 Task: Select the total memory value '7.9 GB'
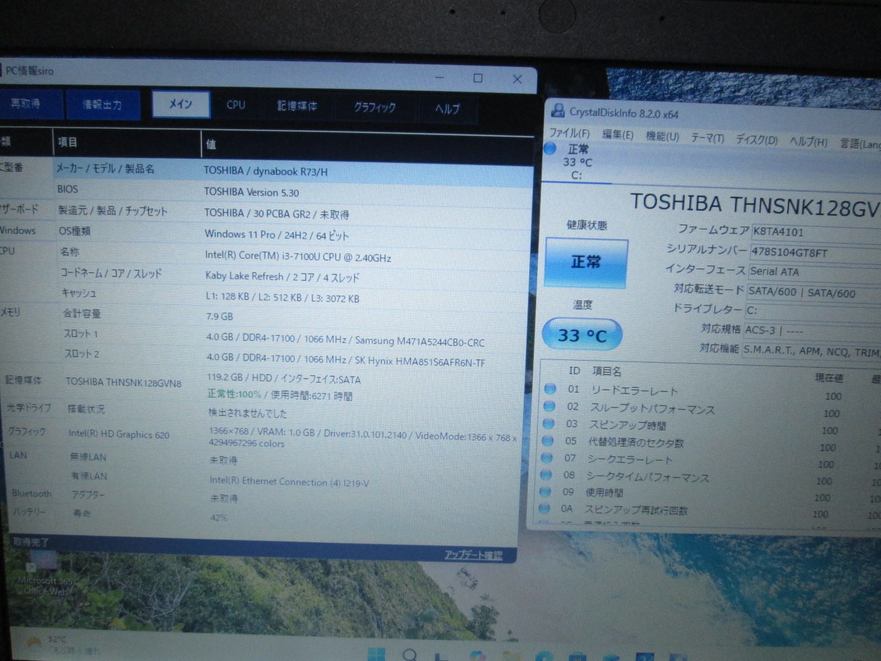click(x=220, y=317)
